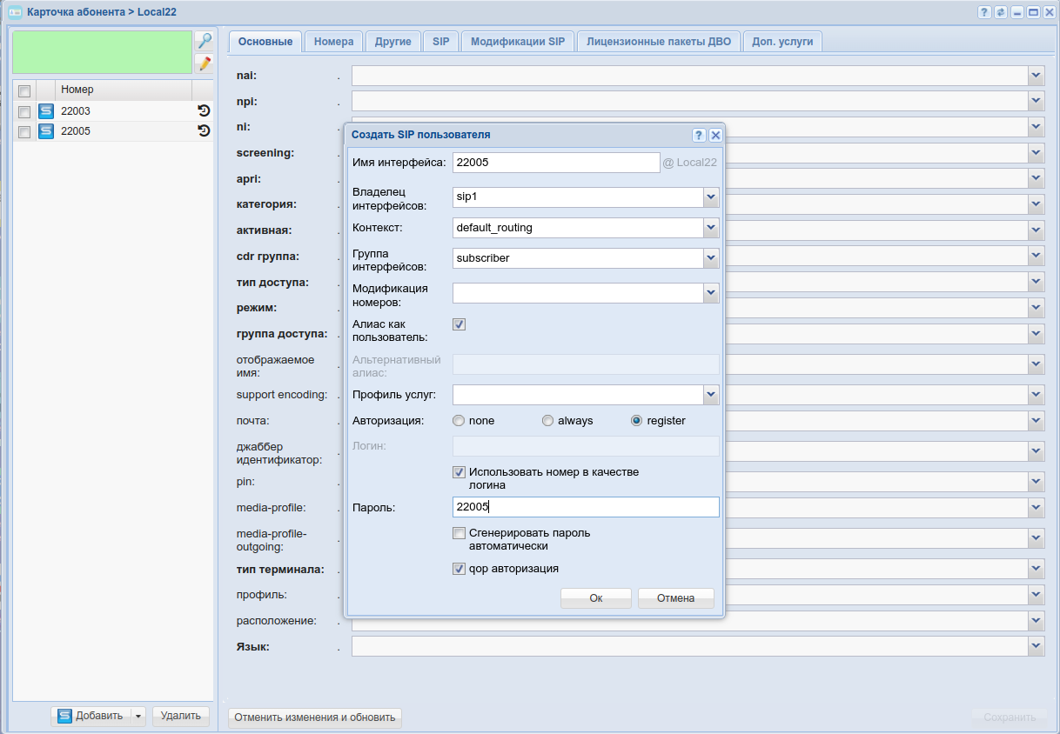
Task: Enable Сгенерировать пароль автоматически checkbox
Action: [460, 533]
